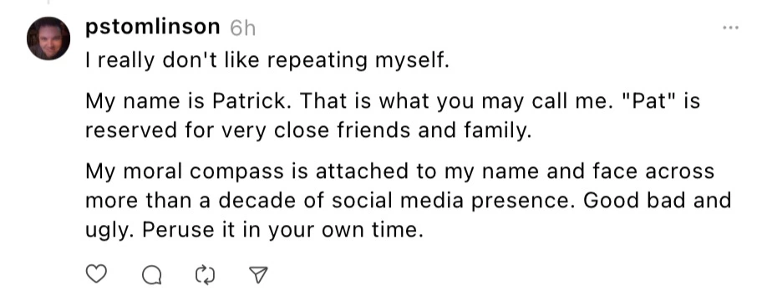
Task: Click the word "Patrick" in the post
Action: [x=251, y=101]
